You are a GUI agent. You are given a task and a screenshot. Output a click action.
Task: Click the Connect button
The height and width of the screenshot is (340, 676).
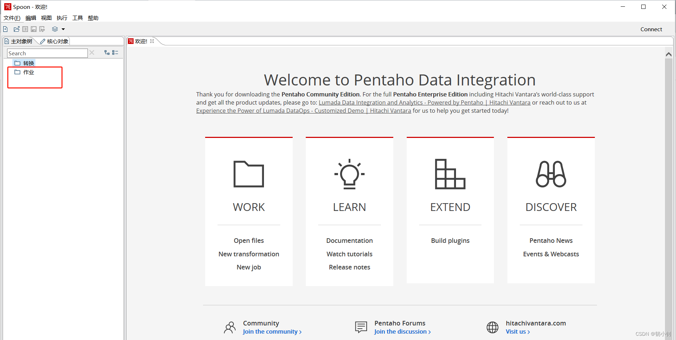(x=651, y=29)
